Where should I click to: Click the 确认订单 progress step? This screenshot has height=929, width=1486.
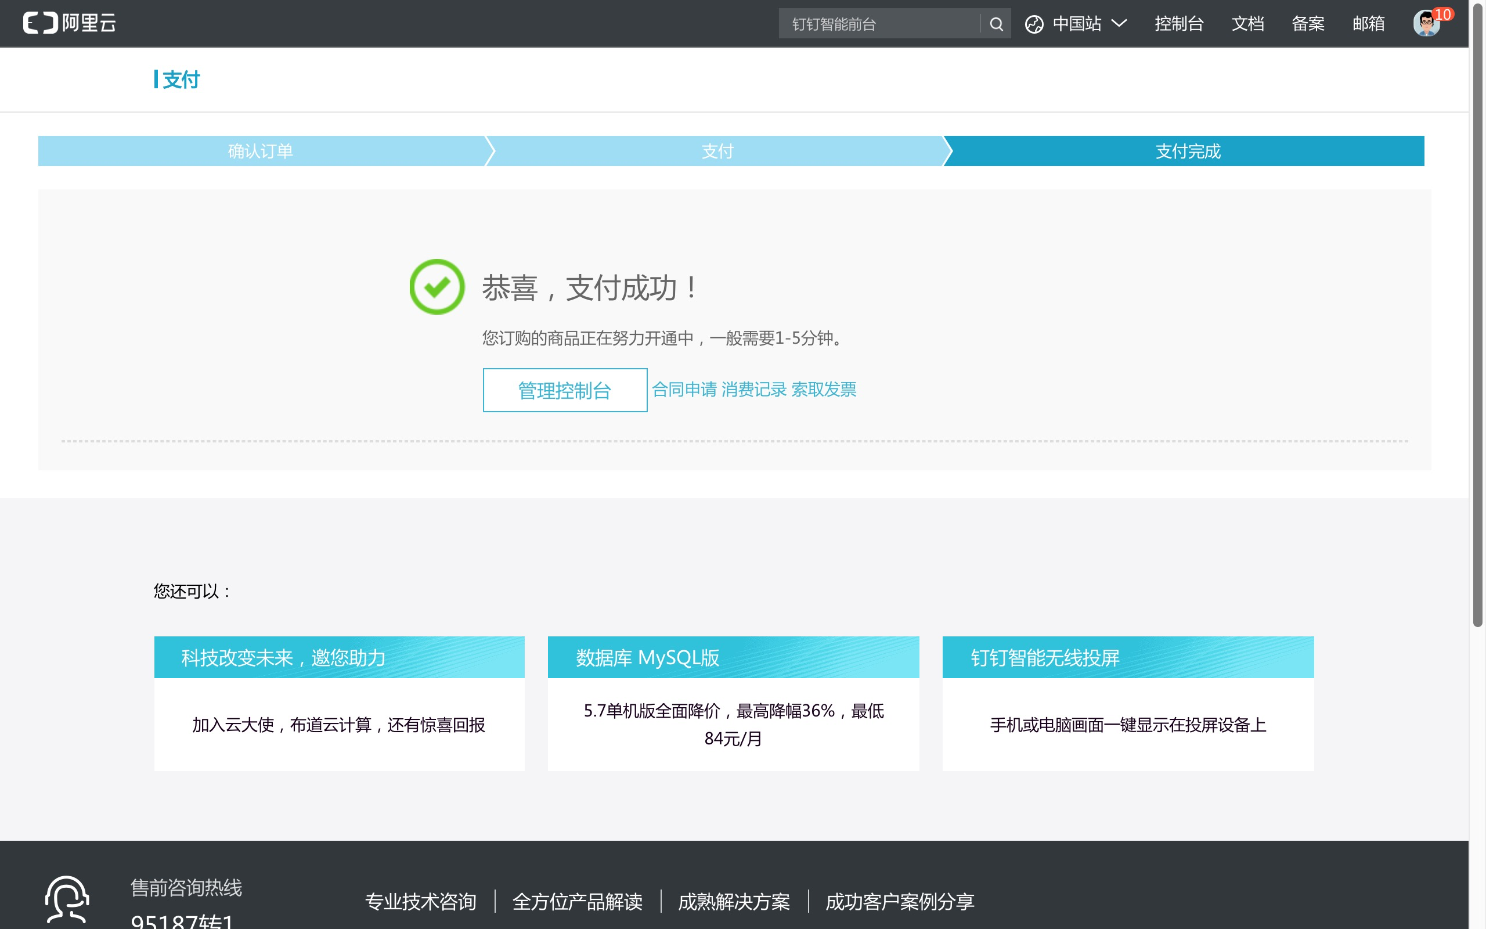[261, 151]
